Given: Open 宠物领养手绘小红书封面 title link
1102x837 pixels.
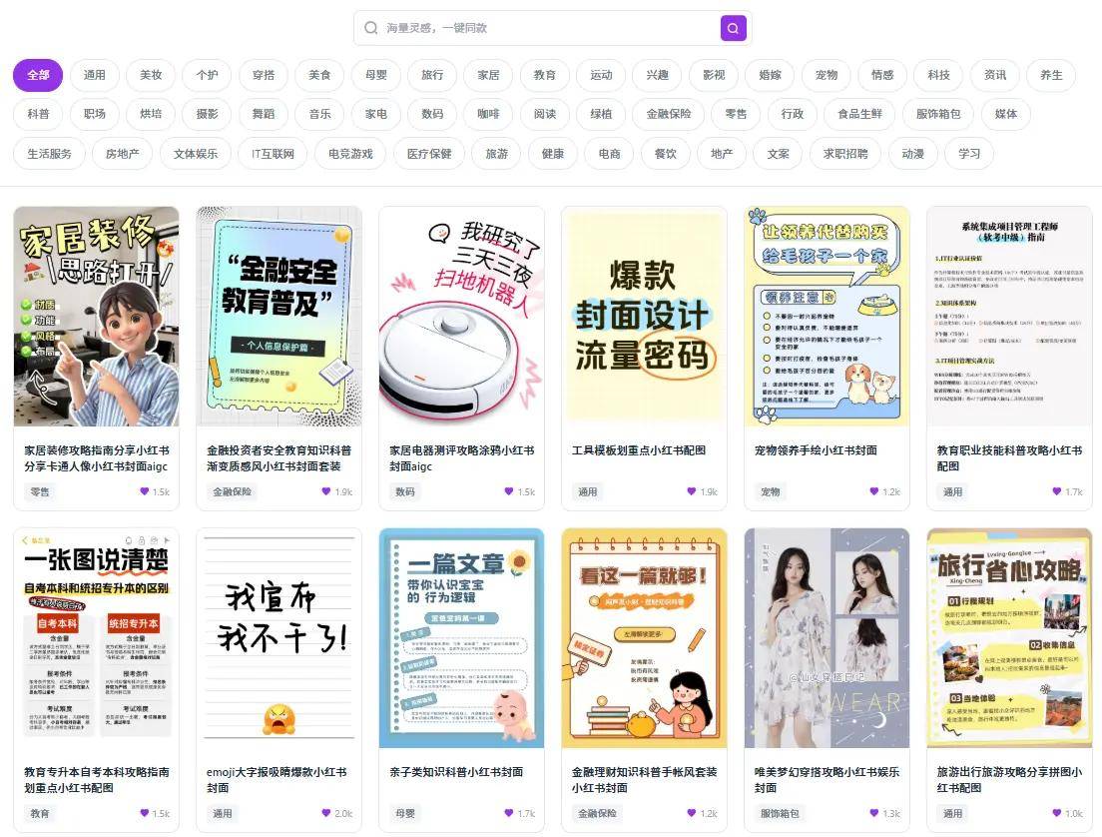Looking at the screenshot, I should click(x=816, y=450).
